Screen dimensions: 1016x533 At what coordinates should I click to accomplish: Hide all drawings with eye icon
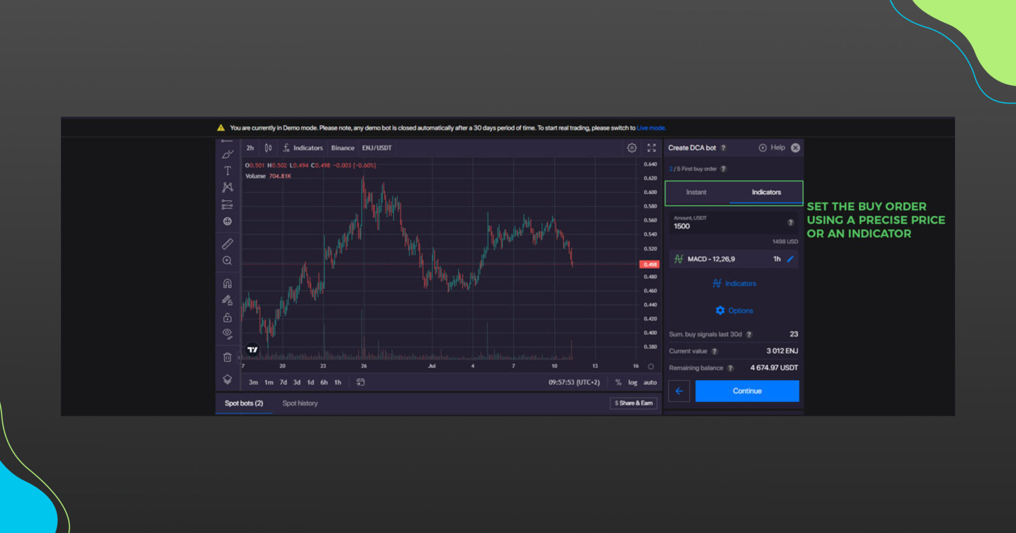228,333
